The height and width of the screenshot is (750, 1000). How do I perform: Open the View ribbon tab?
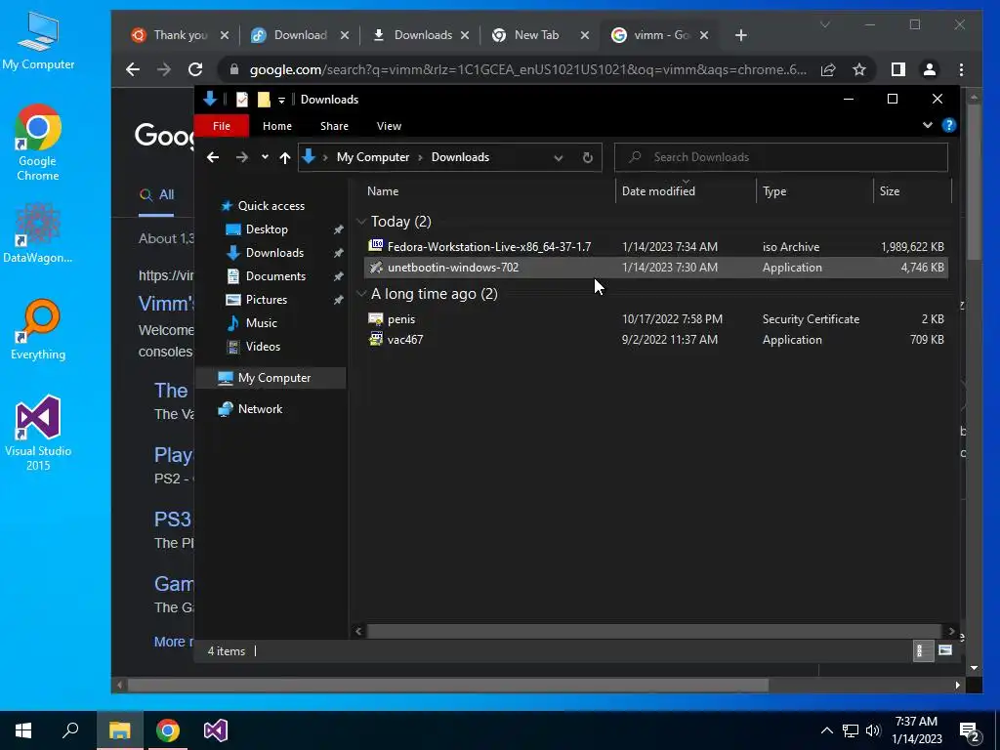389,126
